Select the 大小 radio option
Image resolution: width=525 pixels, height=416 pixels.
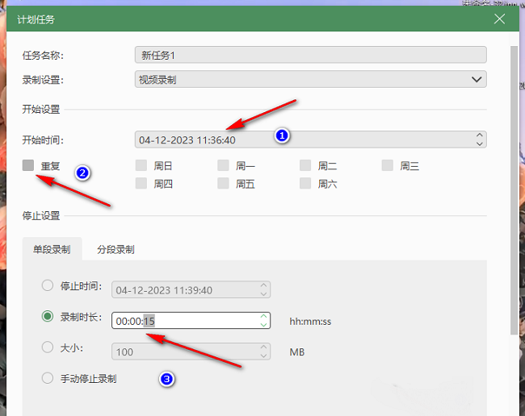point(48,347)
